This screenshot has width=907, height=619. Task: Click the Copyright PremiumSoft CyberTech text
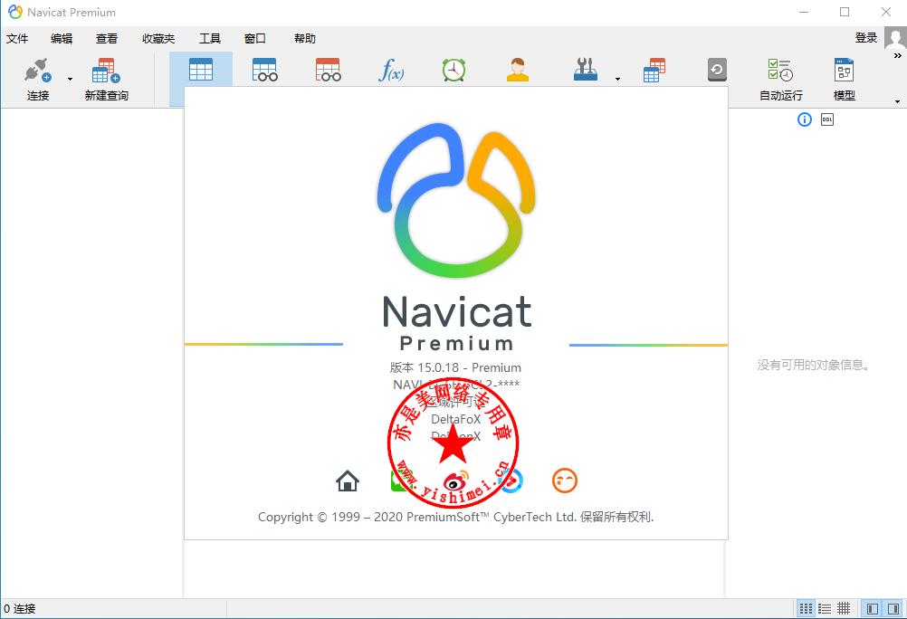456,517
